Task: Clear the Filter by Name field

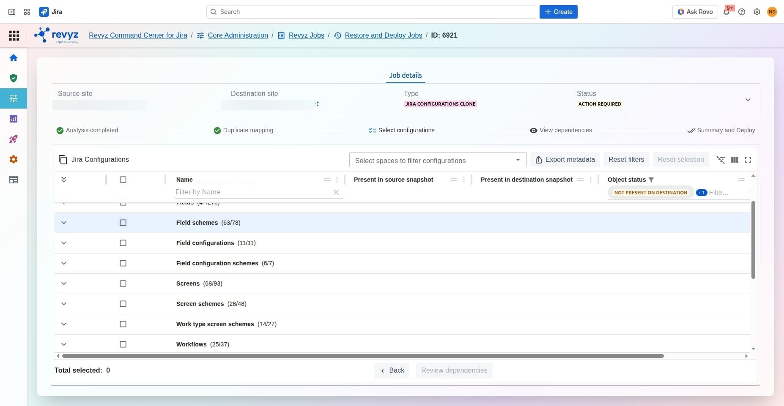Action: (x=336, y=192)
